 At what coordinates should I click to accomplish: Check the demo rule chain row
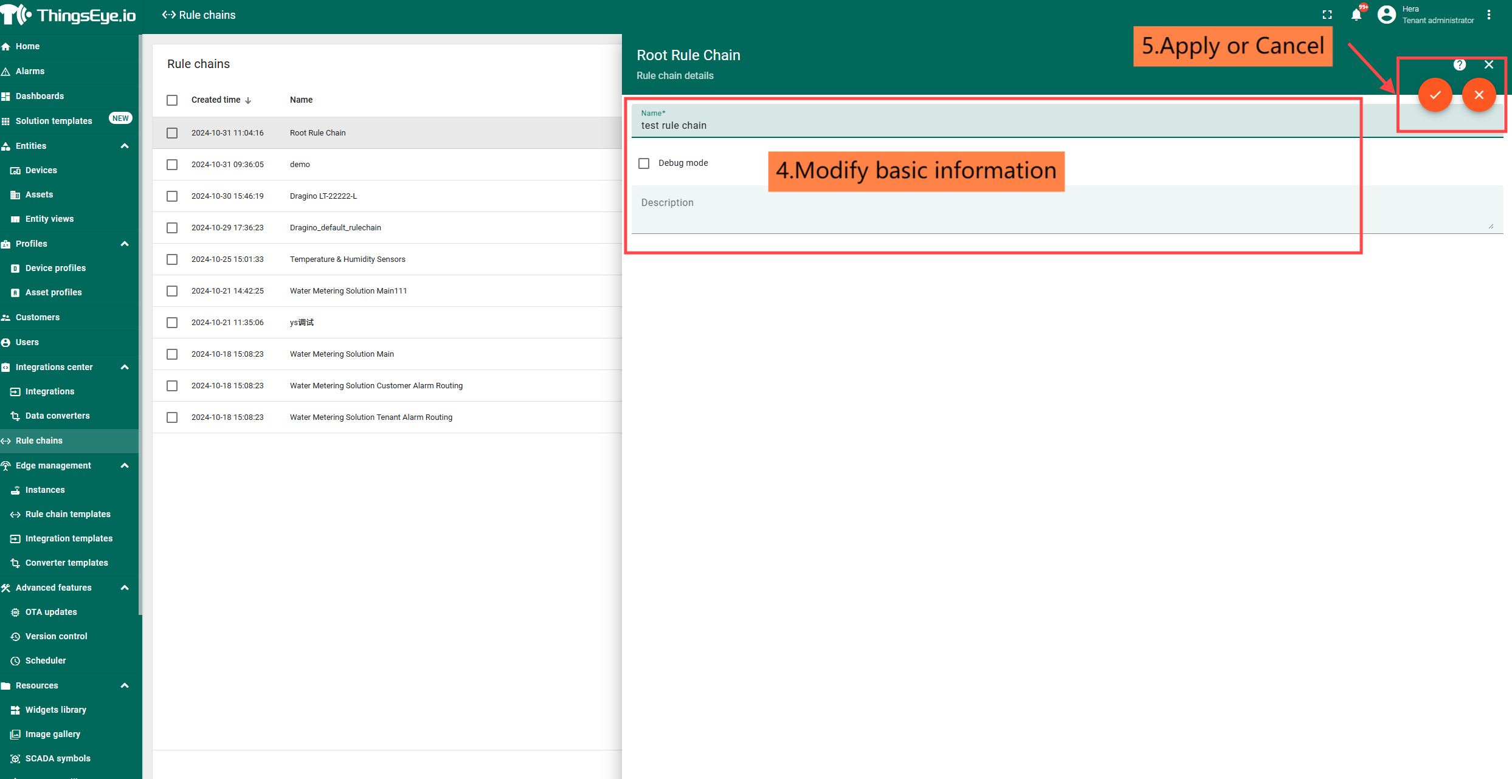[172, 165]
